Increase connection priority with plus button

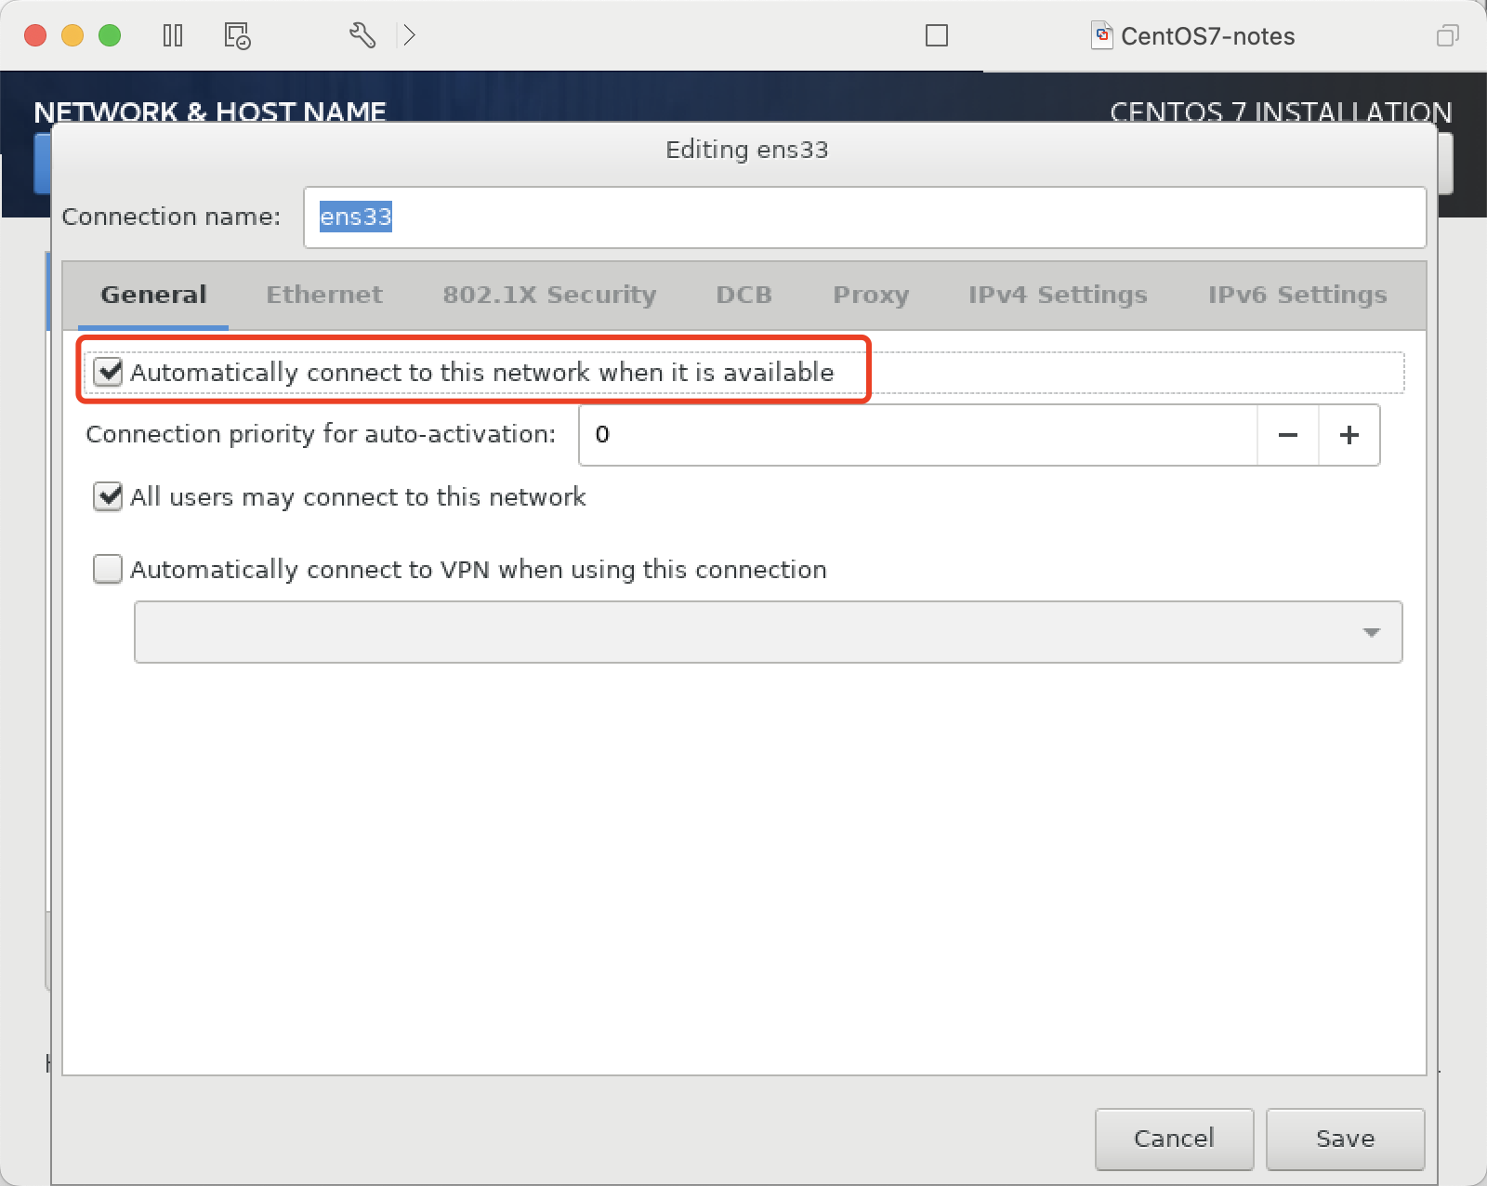pyautogui.click(x=1349, y=434)
